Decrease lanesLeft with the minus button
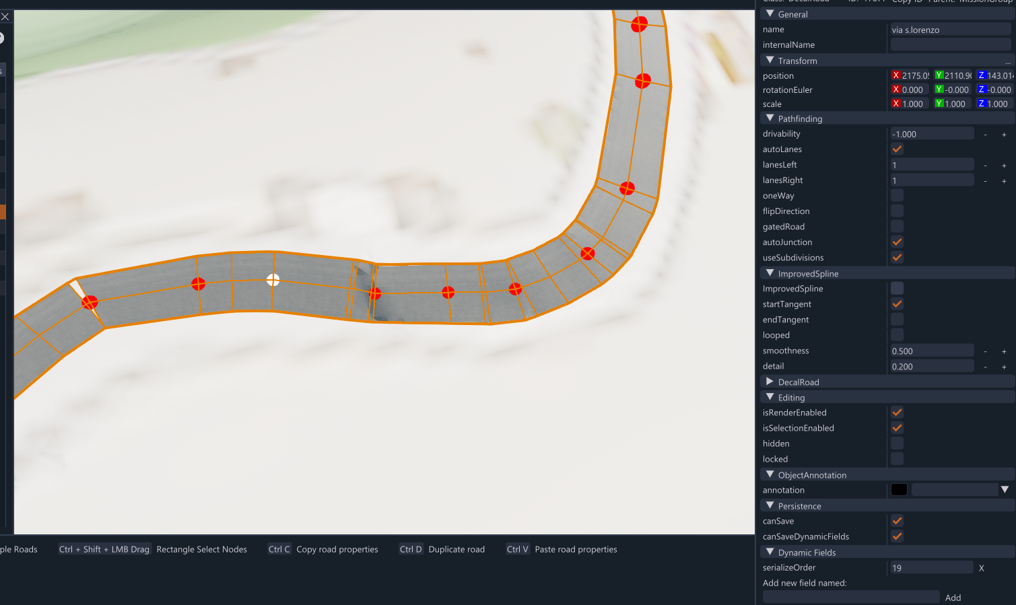1016x605 pixels. [x=985, y=166]
